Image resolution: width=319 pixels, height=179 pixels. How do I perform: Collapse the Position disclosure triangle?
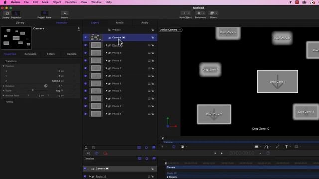[x=3, y=66]
